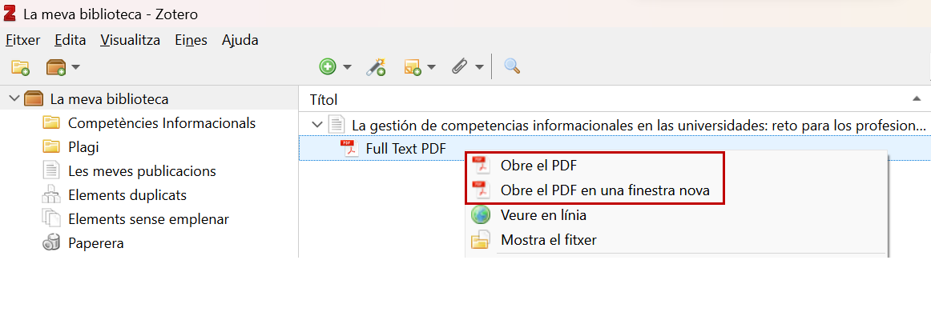Image resolution: width=931 pixels, height=316 pixels.
Task: Select the Competències Informacionals collection
Action: 162,123
